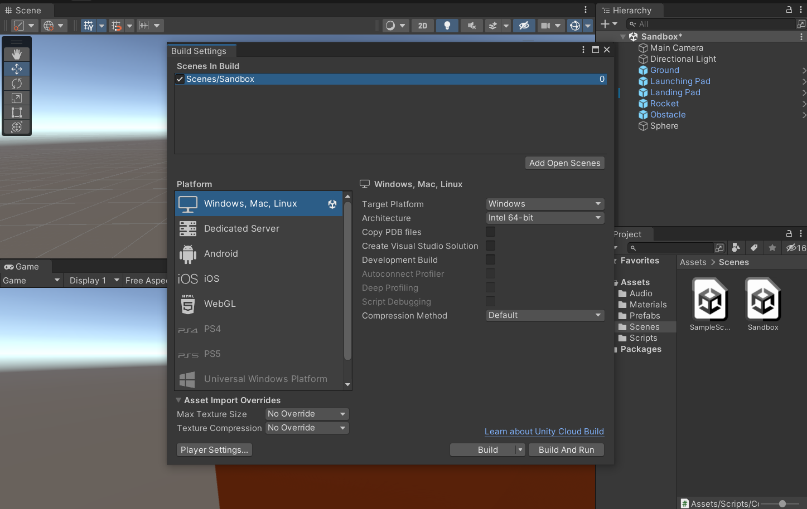
Task: Select Dedicated Server platform
Action: (259, 228)
